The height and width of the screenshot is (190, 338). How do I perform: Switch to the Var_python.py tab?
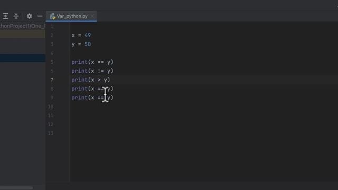(71, 16)
